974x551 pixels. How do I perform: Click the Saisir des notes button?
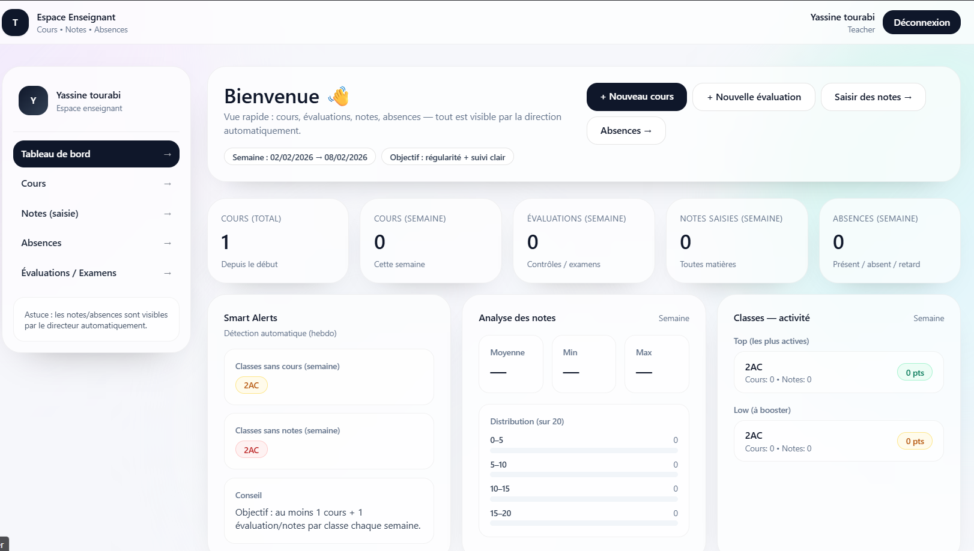873,97
